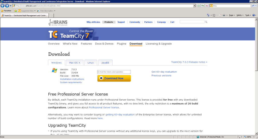The height and width of the screenshot is (139, 258).
Task: Open the search provider dropdown arrow
Action: [256, 6]
